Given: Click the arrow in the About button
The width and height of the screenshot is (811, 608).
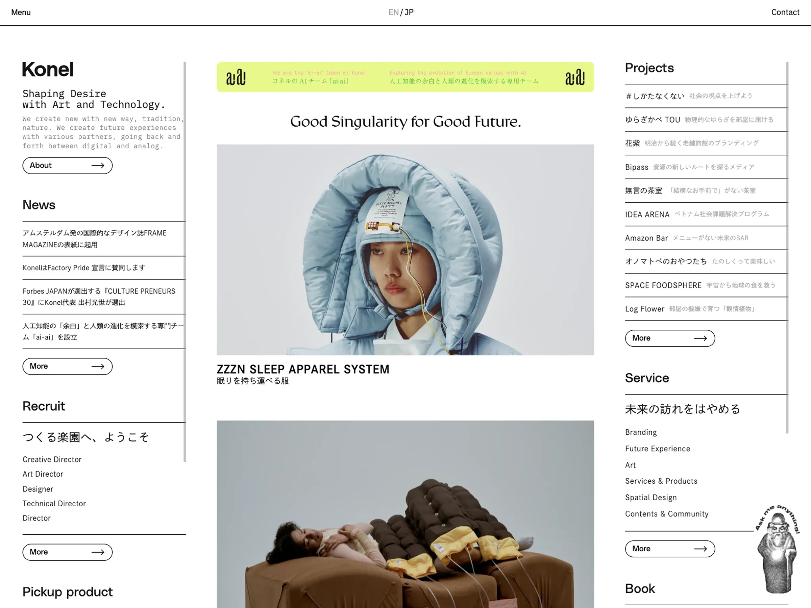Looking at the screenshot, I should coord(98,166).
